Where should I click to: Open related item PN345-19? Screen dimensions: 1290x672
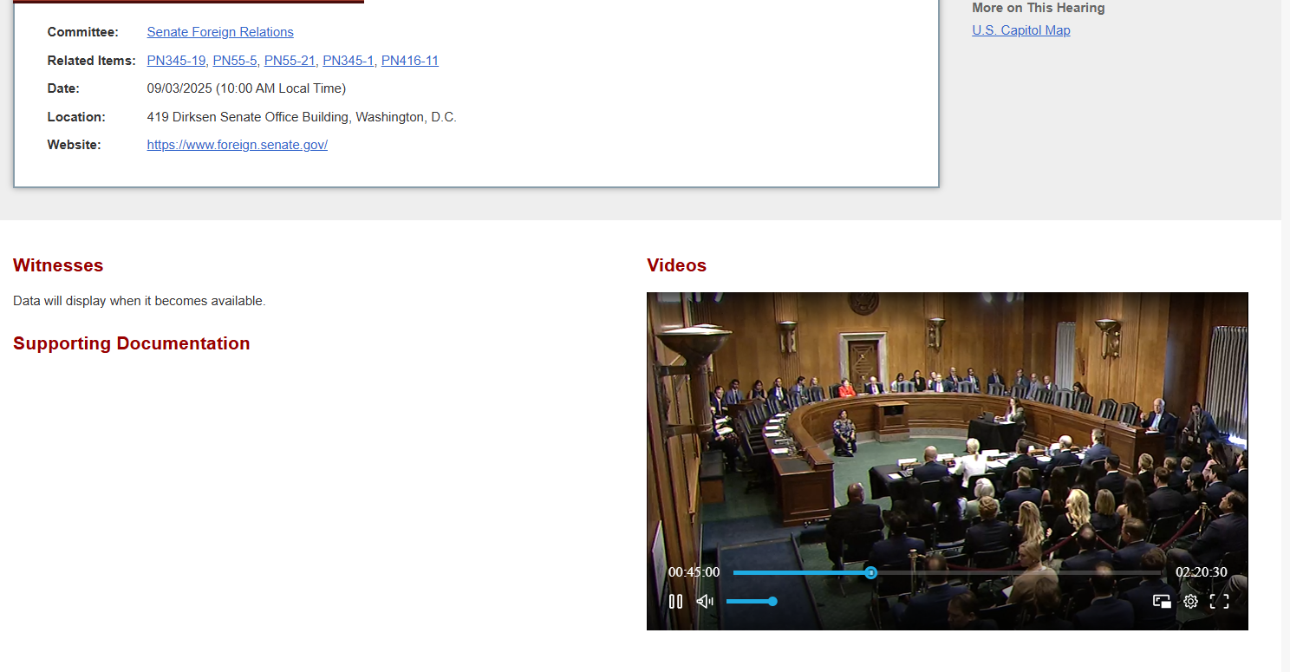176,61
